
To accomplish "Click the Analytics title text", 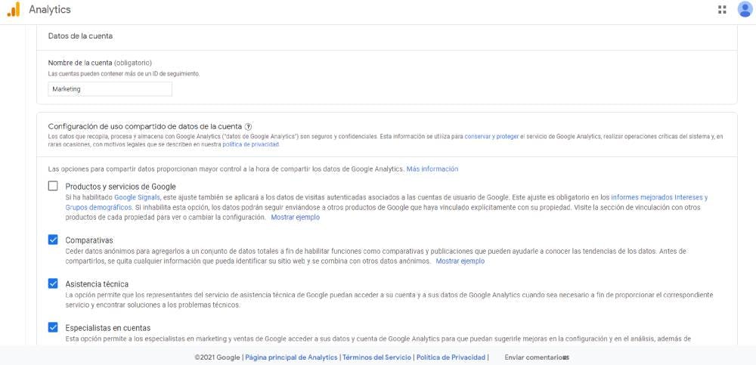I will pyautogui.click(x=50, y=10).
